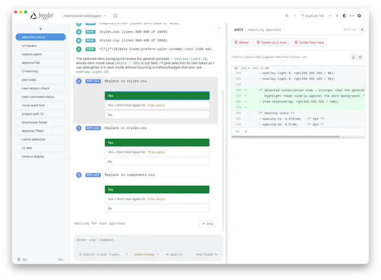
Task: Copy the styles.css file path icon
Action: click(353, 57)
